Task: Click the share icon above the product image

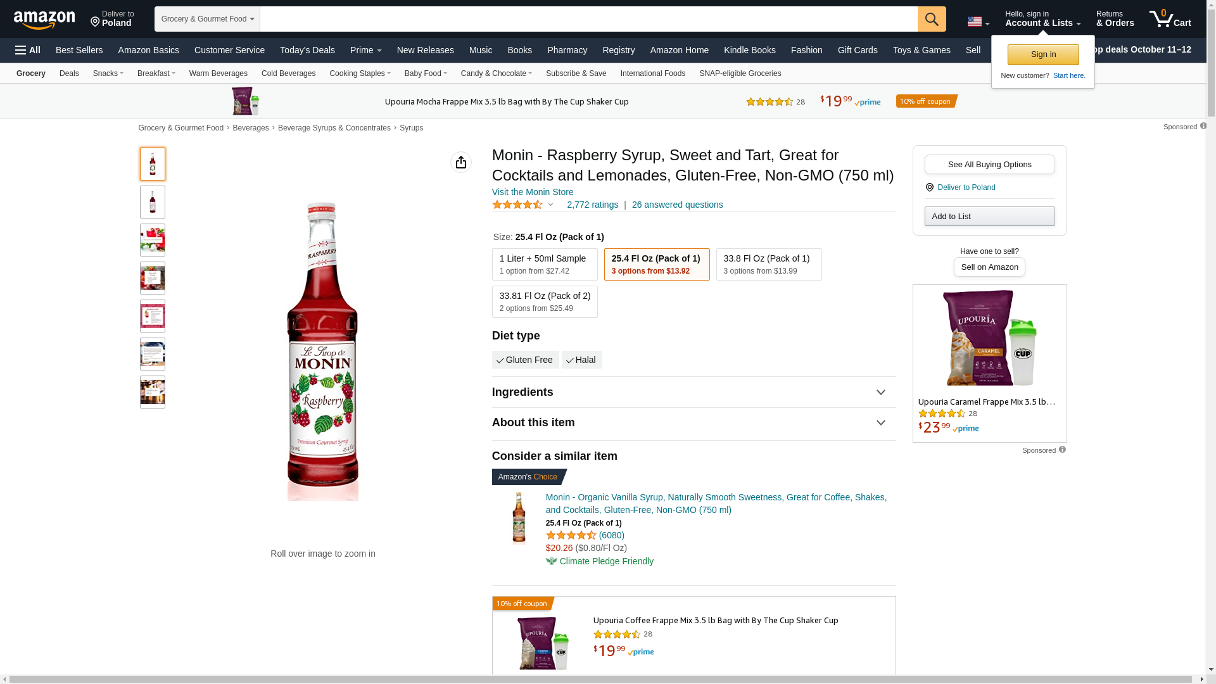Action: [460, 162]
